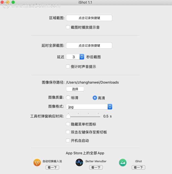The height and width of the screenshot is (174, 172).
Task: Turn on 开机自启动 checkbox
Action: click(68, 140)
